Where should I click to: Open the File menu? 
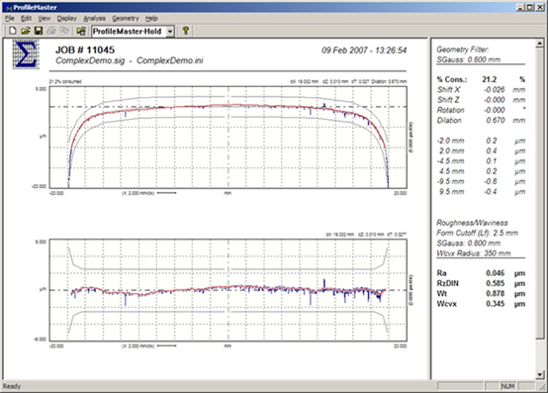coord(10,19)
